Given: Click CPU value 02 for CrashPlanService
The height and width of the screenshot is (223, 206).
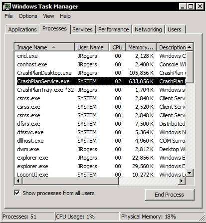Looking at the screenshot, I should point(118,81).
